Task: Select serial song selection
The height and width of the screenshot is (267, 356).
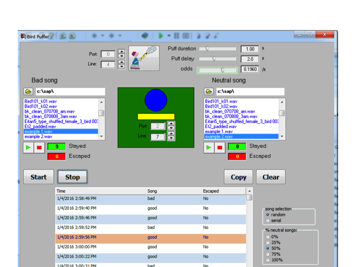Action: coord(268,221)
